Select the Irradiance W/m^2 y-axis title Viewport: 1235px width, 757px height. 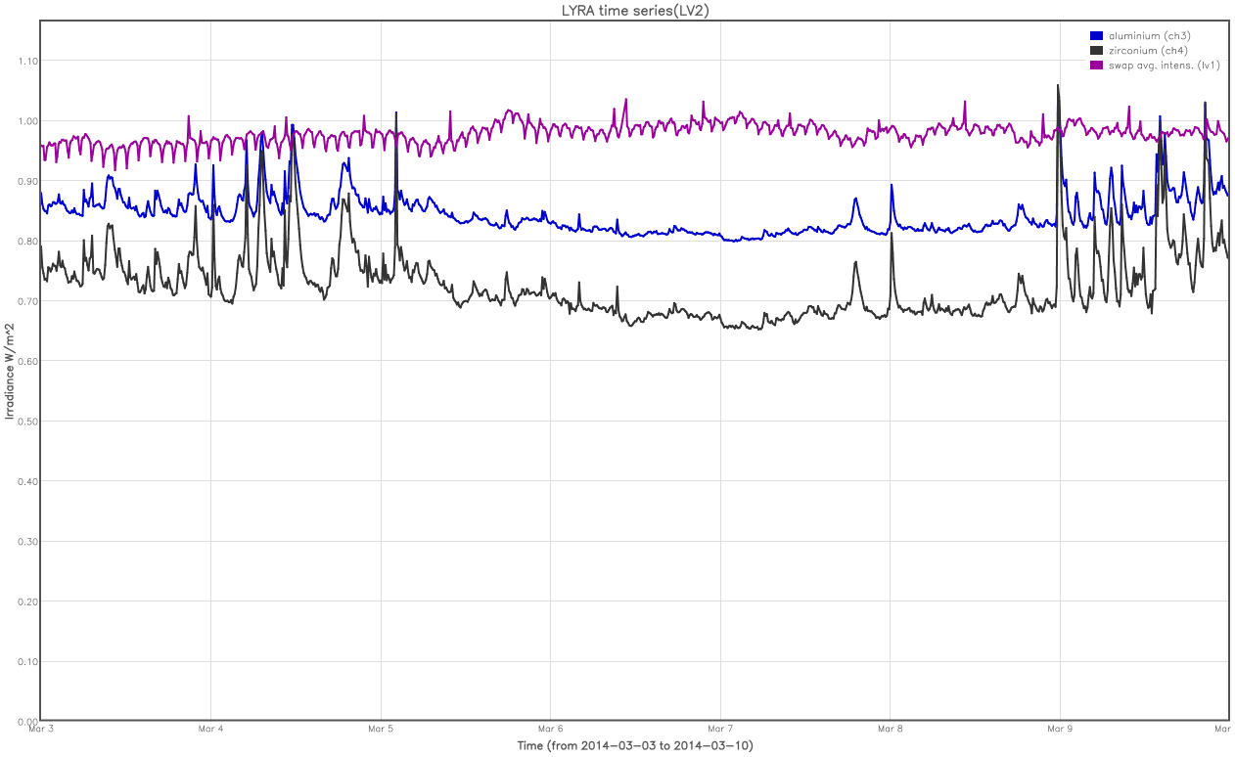[10, 372]
